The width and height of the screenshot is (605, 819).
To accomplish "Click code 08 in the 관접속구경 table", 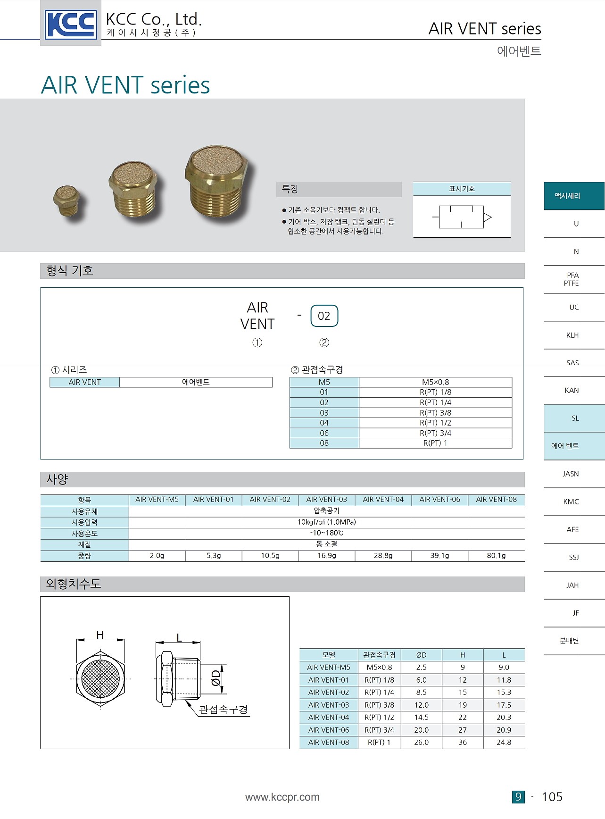I will click(324, 443).
